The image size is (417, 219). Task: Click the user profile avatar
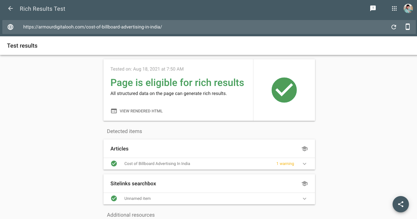tap(408, 8)
